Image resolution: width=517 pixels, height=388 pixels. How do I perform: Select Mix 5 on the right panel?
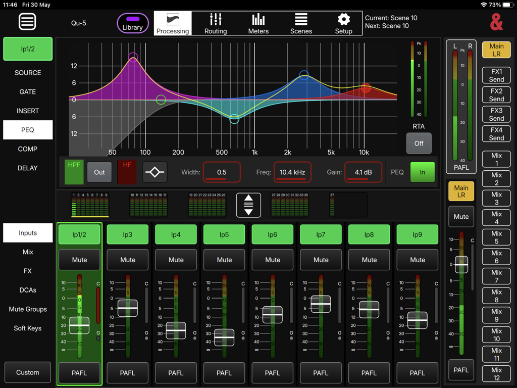coord(496,237)
